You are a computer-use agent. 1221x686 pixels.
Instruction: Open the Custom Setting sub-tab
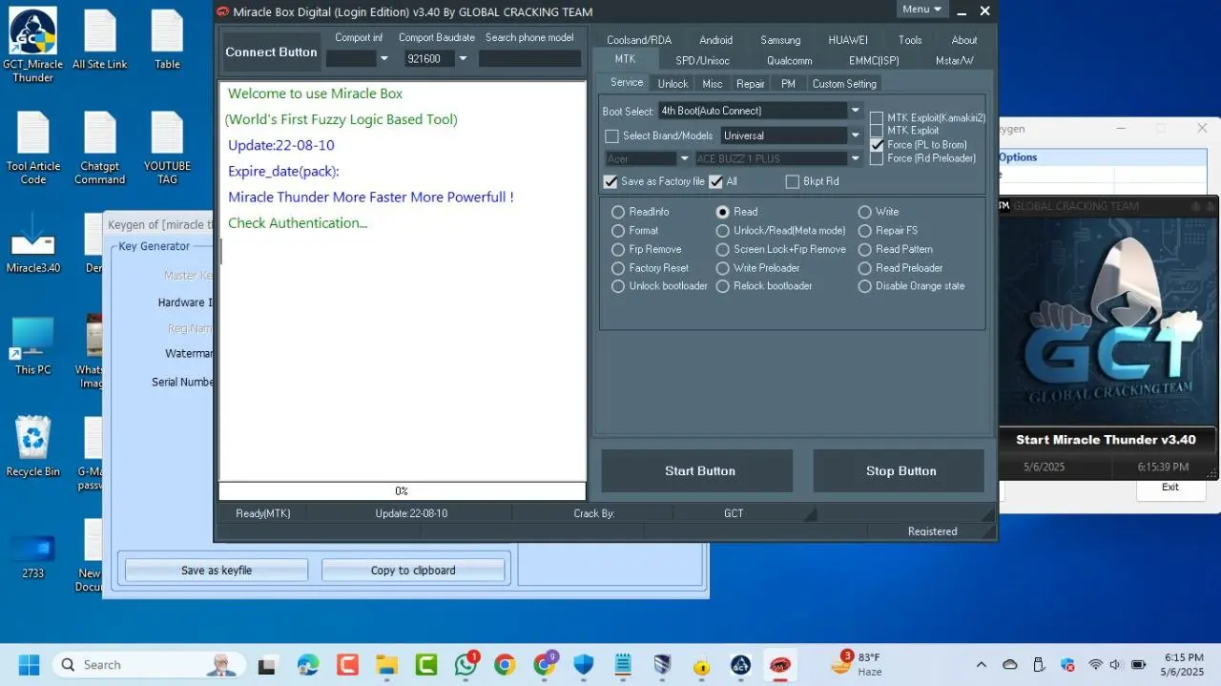point(844,84)
